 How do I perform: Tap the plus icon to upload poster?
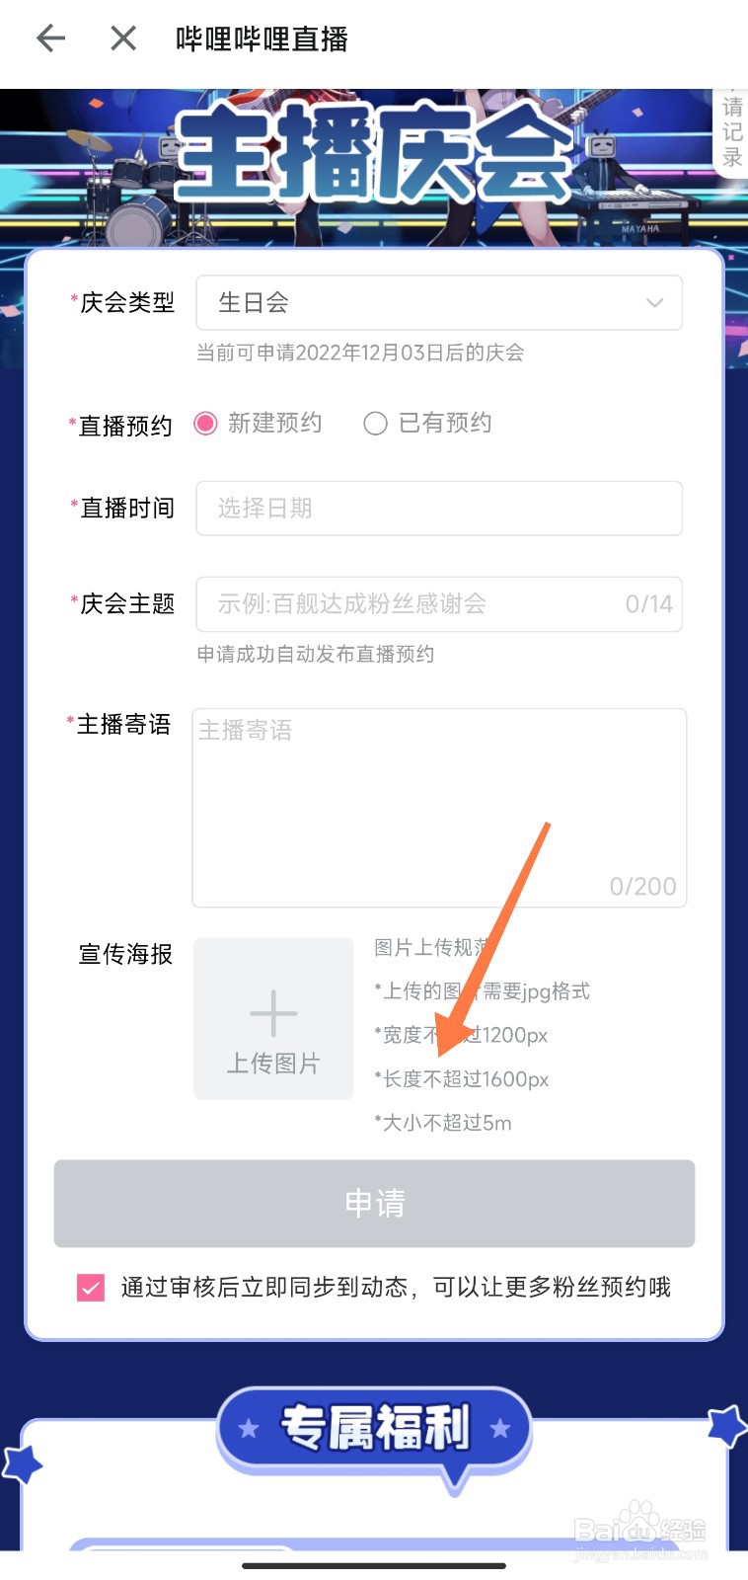tap(273, 1013)
